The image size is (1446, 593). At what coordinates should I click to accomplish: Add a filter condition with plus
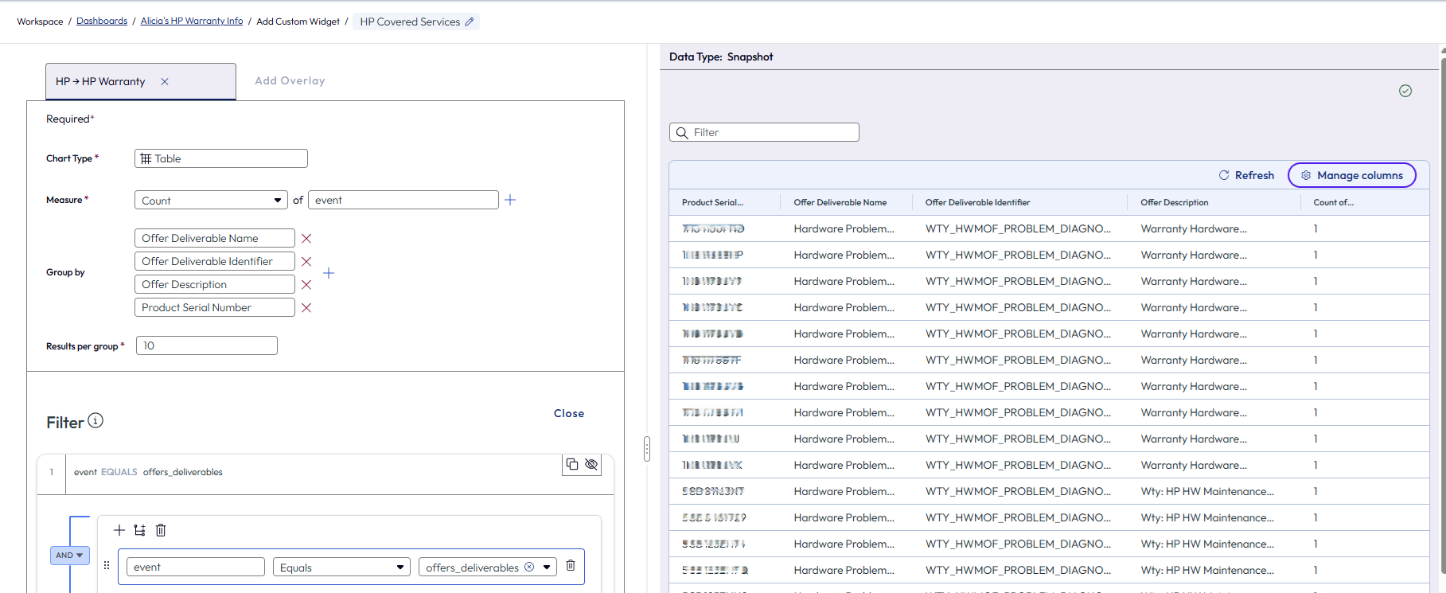pos(119,530)
